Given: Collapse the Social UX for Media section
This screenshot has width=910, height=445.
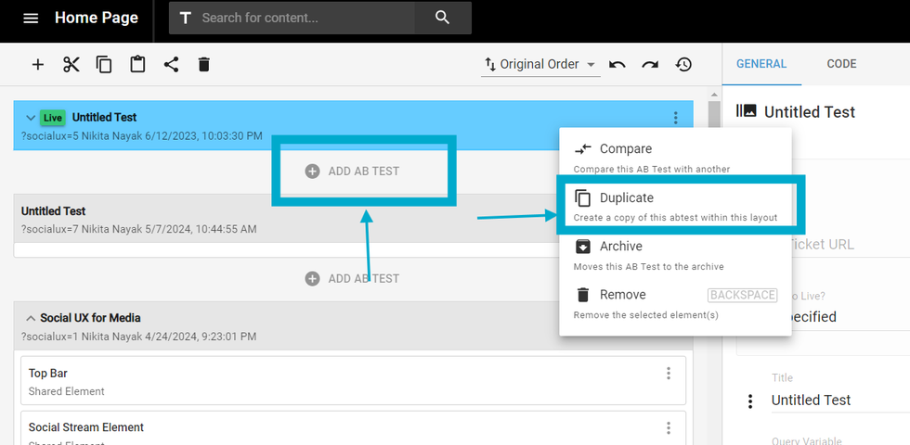Looking at the screenshot, I should click(31, 318).
